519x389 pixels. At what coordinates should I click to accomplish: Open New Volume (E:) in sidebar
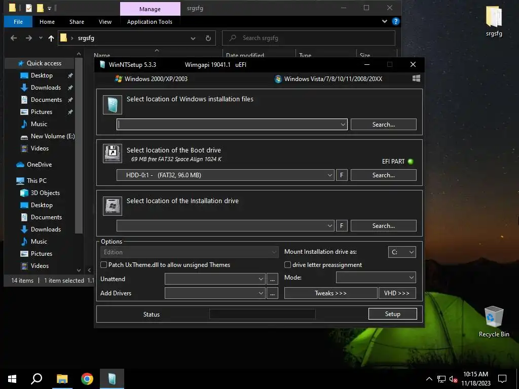pyautogui.click(x=47, y=136)
